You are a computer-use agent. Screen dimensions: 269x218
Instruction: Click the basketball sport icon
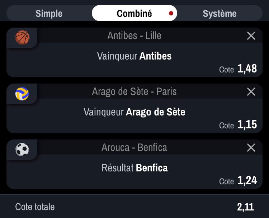tap(22, 37)
